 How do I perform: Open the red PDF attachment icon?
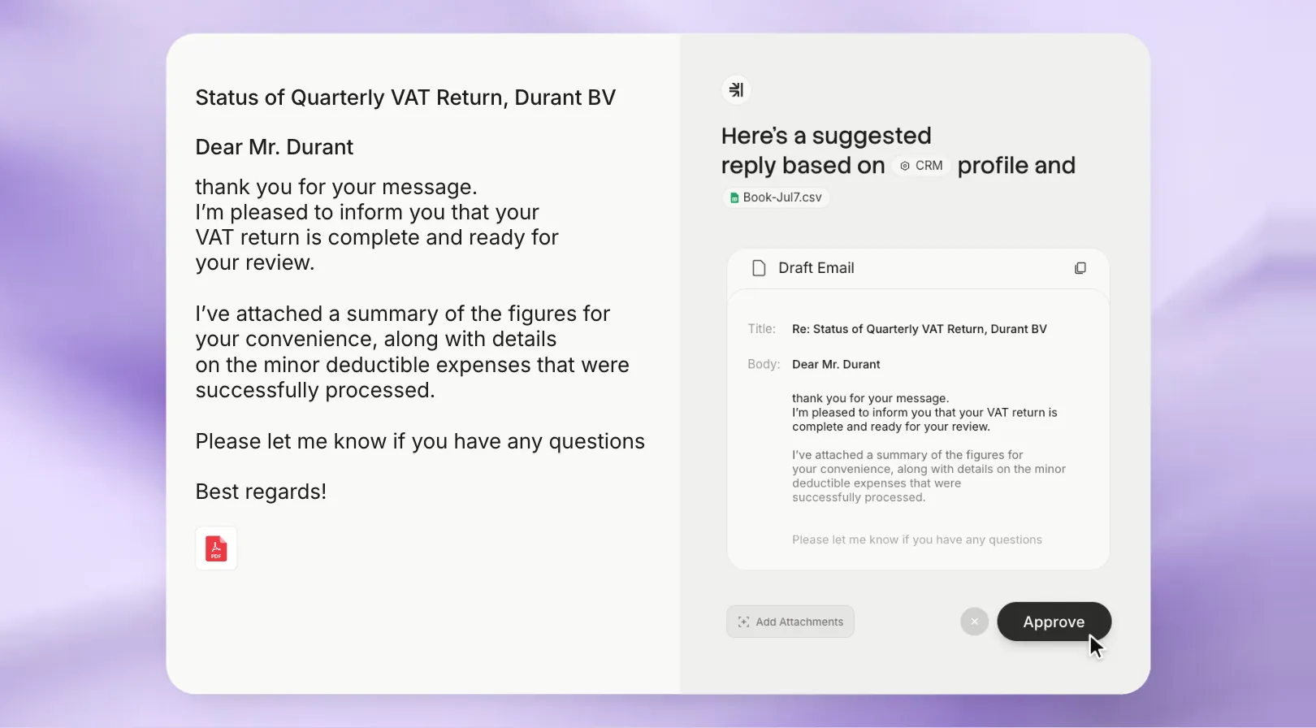(x=216, y=548)
